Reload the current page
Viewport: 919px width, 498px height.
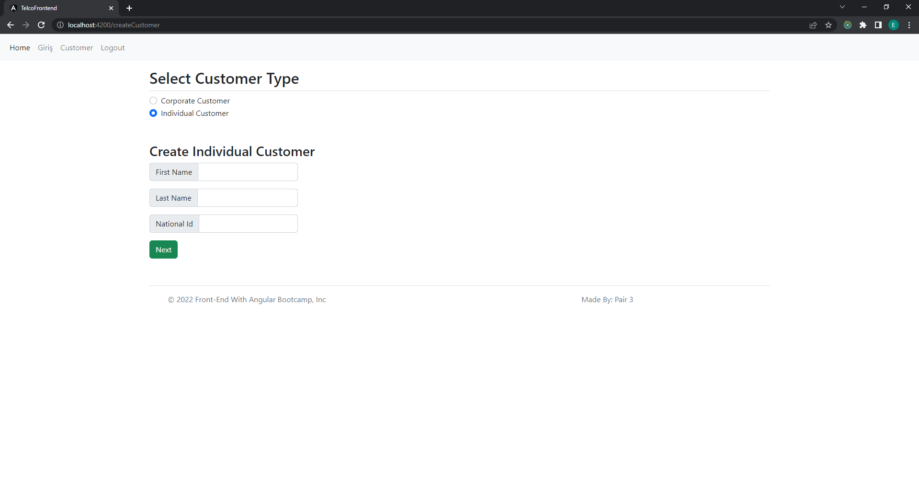tap(41, 25)
